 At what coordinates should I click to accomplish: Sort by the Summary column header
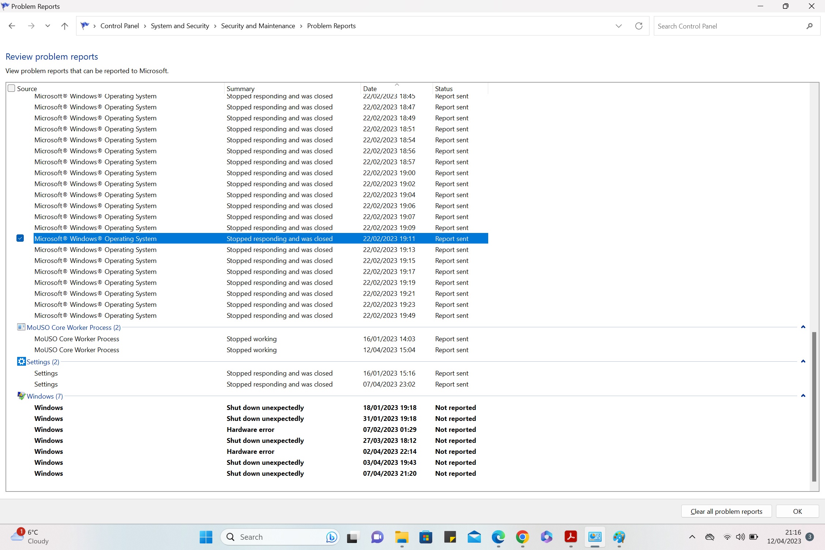point(293,88)
